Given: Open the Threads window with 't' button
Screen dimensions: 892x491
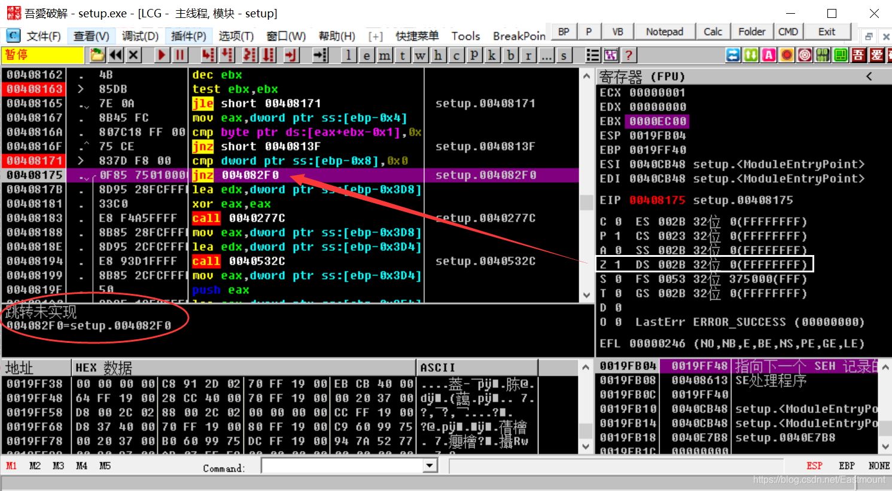Looking at the screenshot, I should [x=403, y=56].
